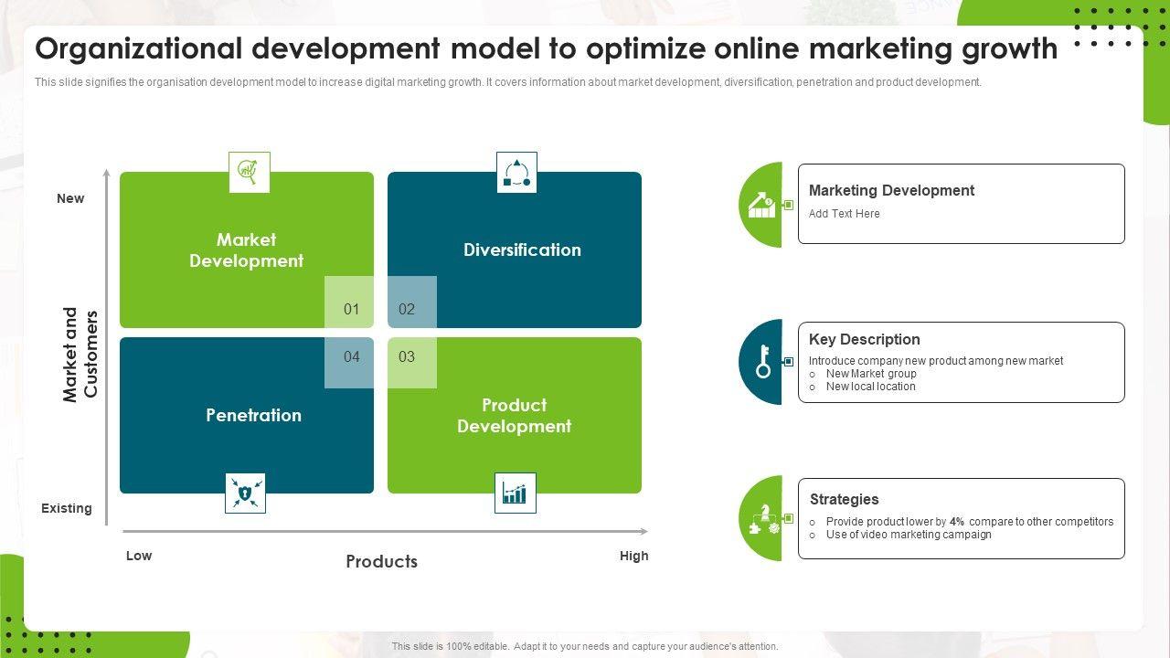The width and height of the screenshot is (1170, 658).
Task: Click the Strategies chess piece icon
Action: click(x=763, y=519)
